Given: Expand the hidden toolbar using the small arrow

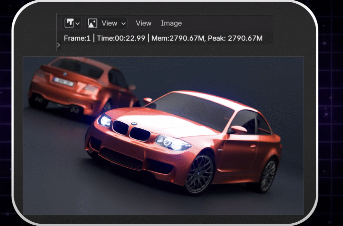Looking at the screenshot, I should coord(58,45).
